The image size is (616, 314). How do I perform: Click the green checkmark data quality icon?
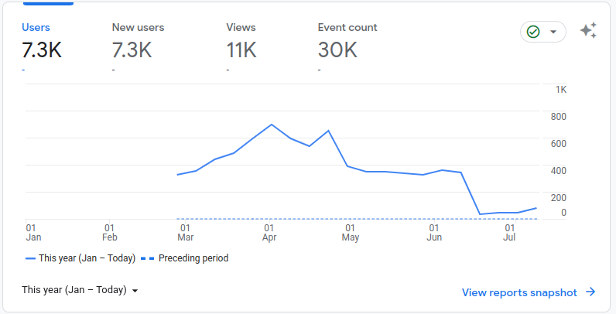coord(533,32)
